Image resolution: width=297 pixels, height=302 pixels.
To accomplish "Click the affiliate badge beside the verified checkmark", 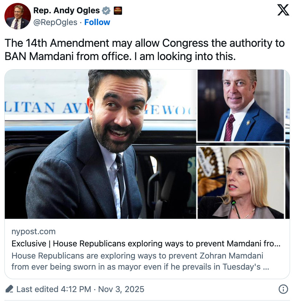I will point(118,11).
